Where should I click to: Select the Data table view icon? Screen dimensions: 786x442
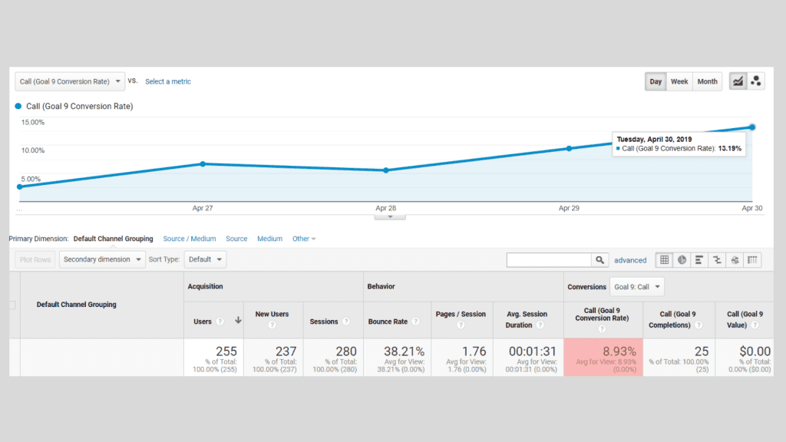coord(664,259)
